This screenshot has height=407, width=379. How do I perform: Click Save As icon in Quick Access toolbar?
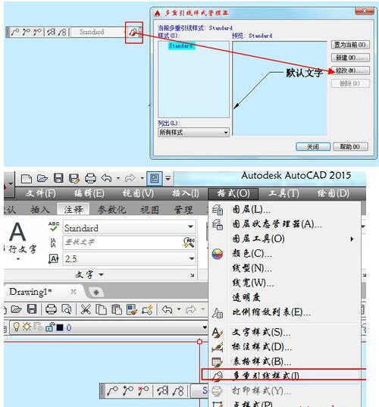(x=74, y=179)
